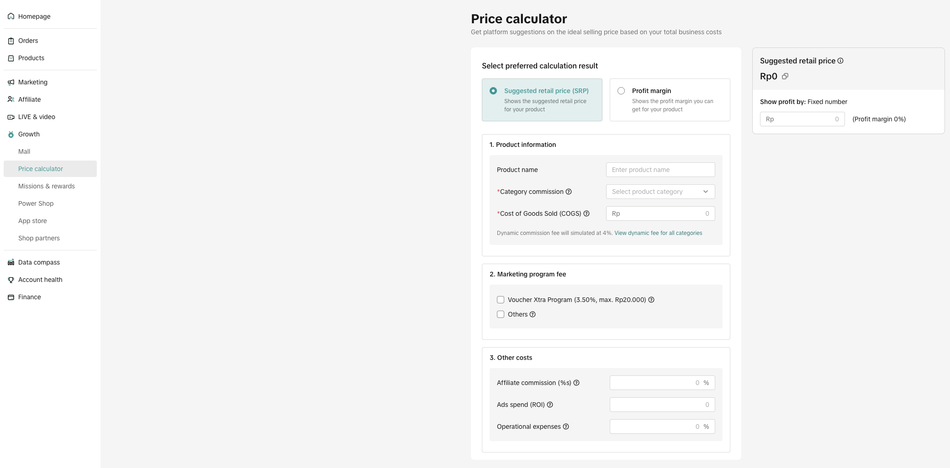This screenshot has height=468, width=950.
Task: Click the Voucher Xtra Program help icon
Action: (x=651, y=300)
